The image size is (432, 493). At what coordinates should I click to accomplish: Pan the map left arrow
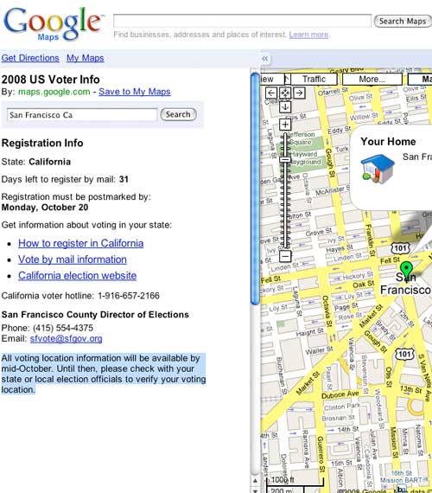(271, 93)
